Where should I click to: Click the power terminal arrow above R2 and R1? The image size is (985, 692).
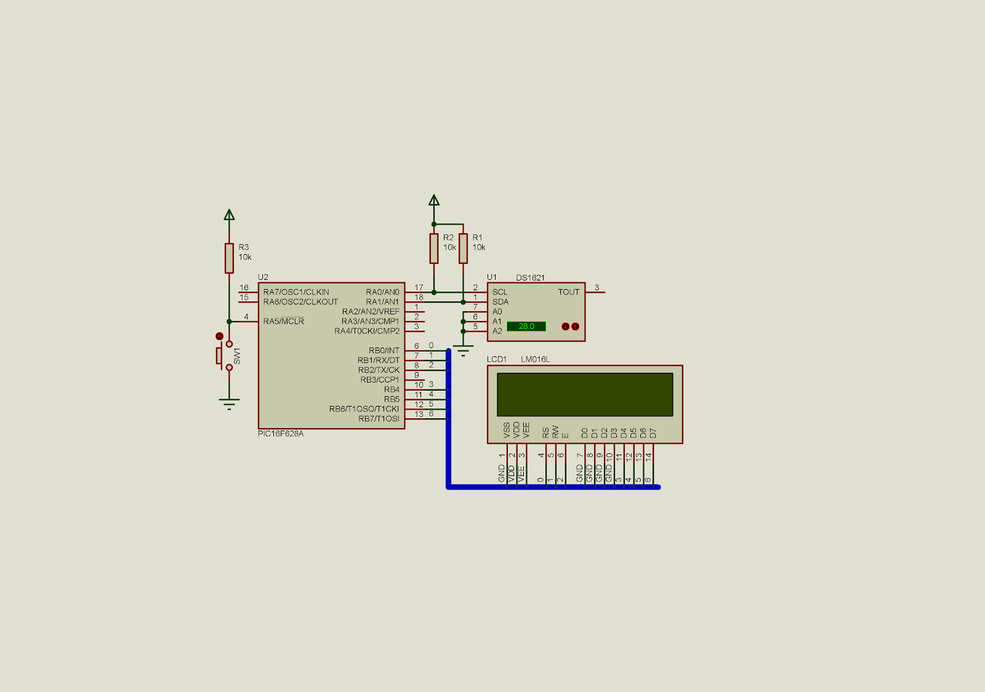pyautogui.click(x=434, y=200)
